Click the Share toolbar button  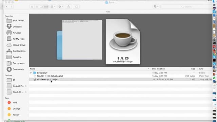(x=68, y=7)
